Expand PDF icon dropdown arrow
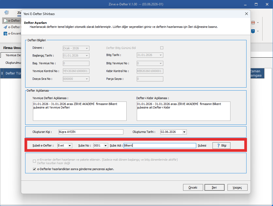Image resolution: width=273 pixels, height=206 pixels. click(x=258, y=23)
